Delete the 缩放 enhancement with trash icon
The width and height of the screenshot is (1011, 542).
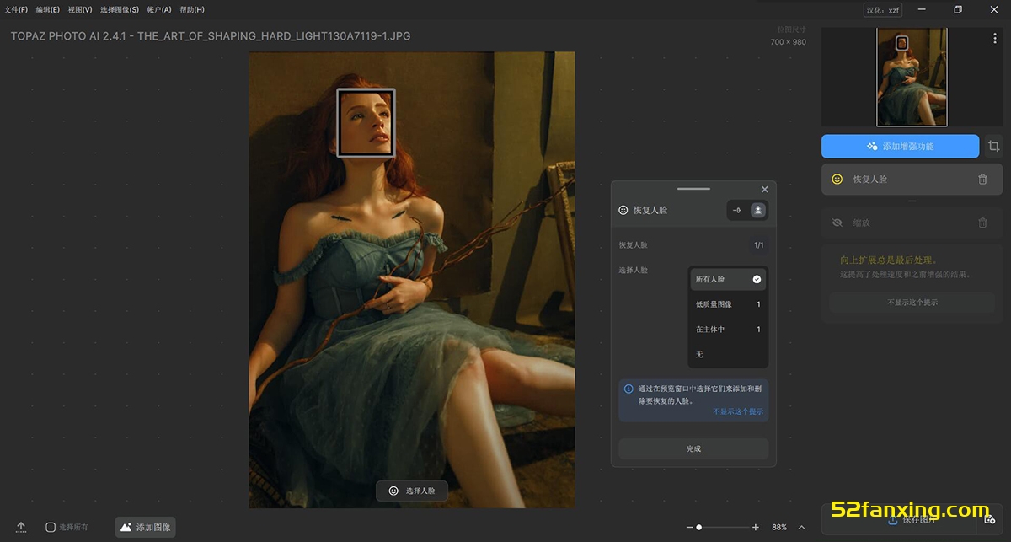(x=982, y=223)
